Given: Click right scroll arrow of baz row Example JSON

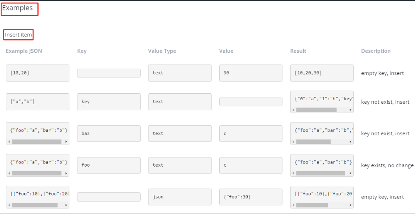Looking at the screenshot, I should pos(66,142).
